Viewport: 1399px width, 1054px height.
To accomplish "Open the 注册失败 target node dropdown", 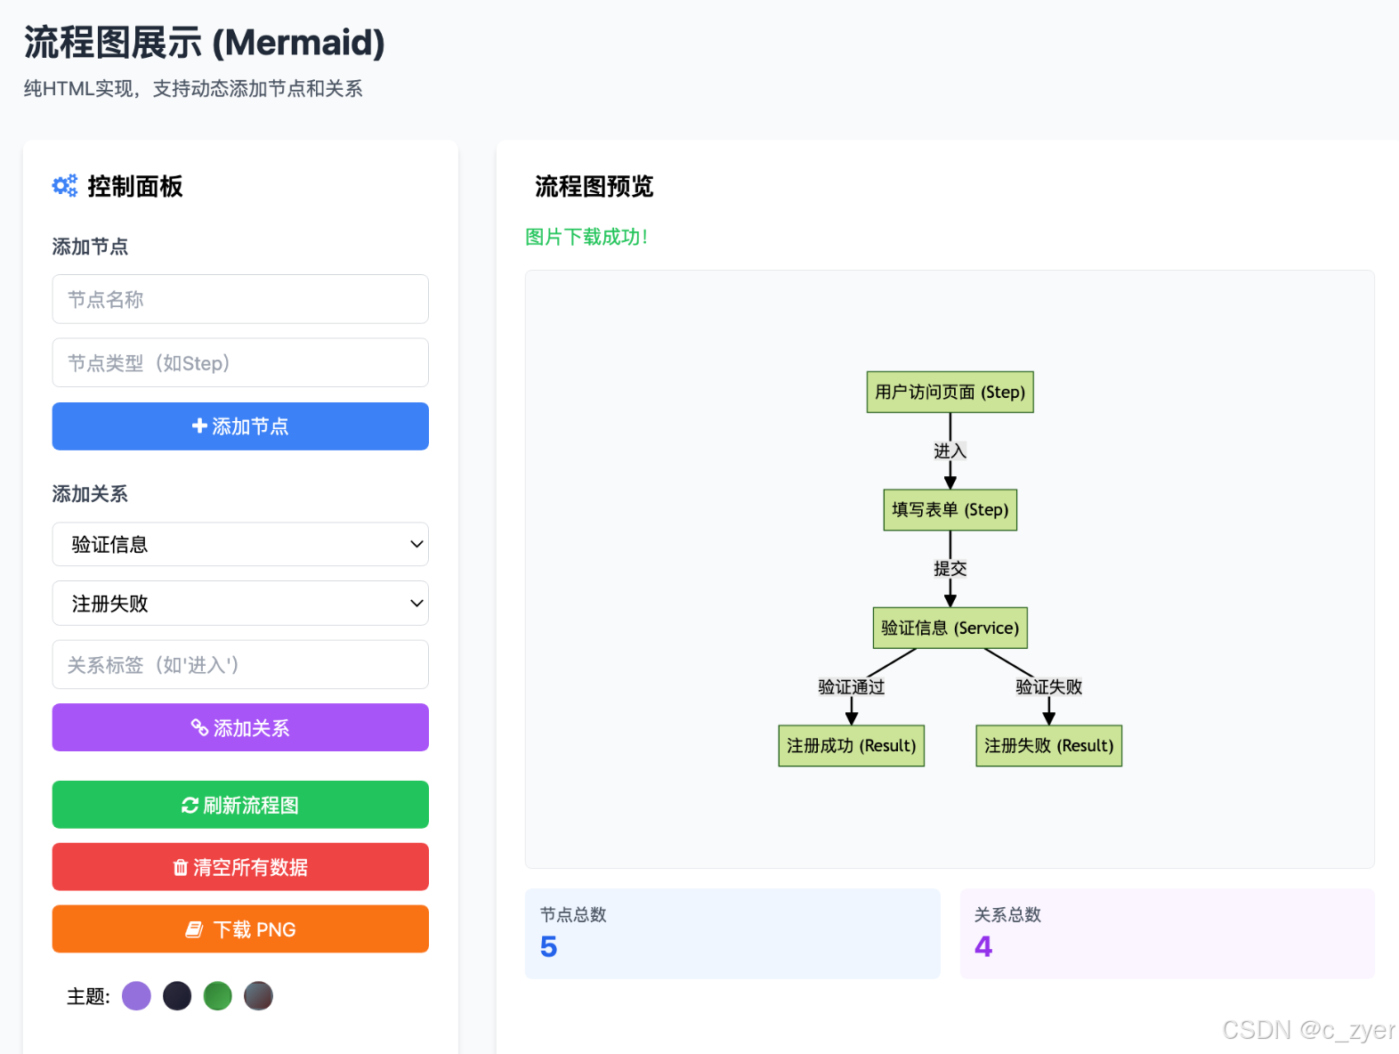I will [x=240, y=604].
